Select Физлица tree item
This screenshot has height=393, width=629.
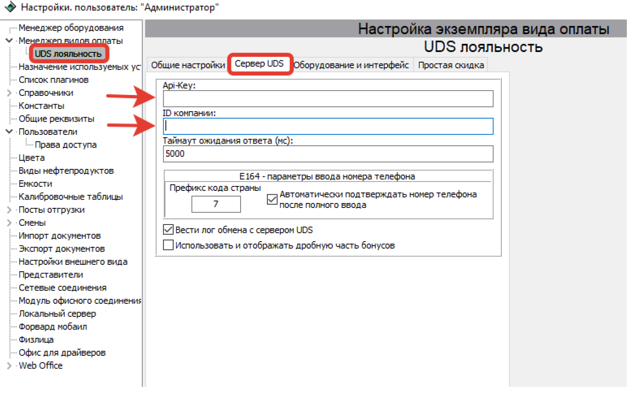coord(36,340)
